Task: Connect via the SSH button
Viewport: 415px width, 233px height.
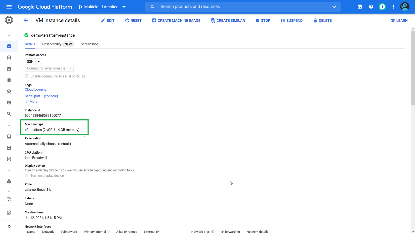Action: [x=30, y=62]
